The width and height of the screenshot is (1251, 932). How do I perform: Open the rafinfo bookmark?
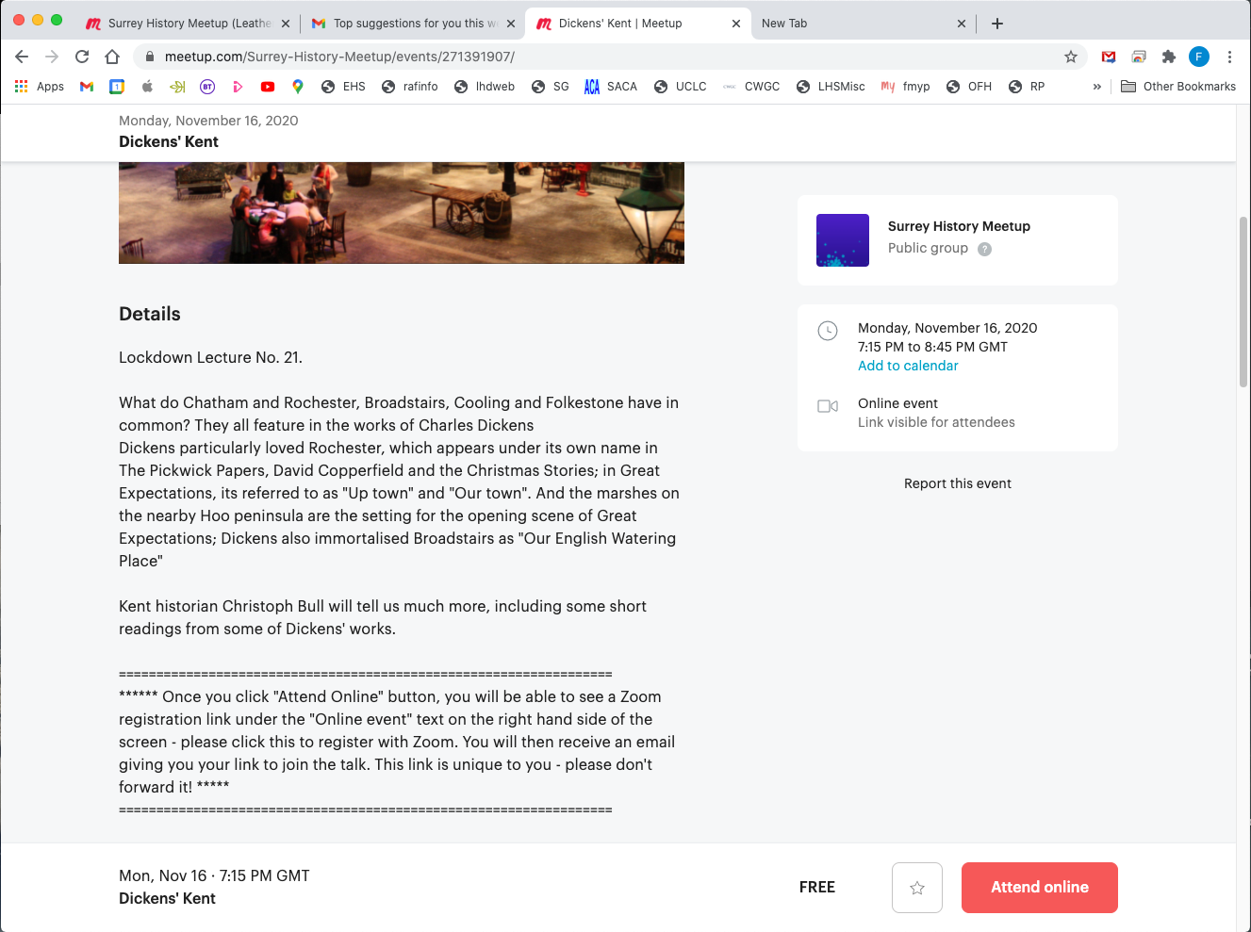[x=410, y=87]
